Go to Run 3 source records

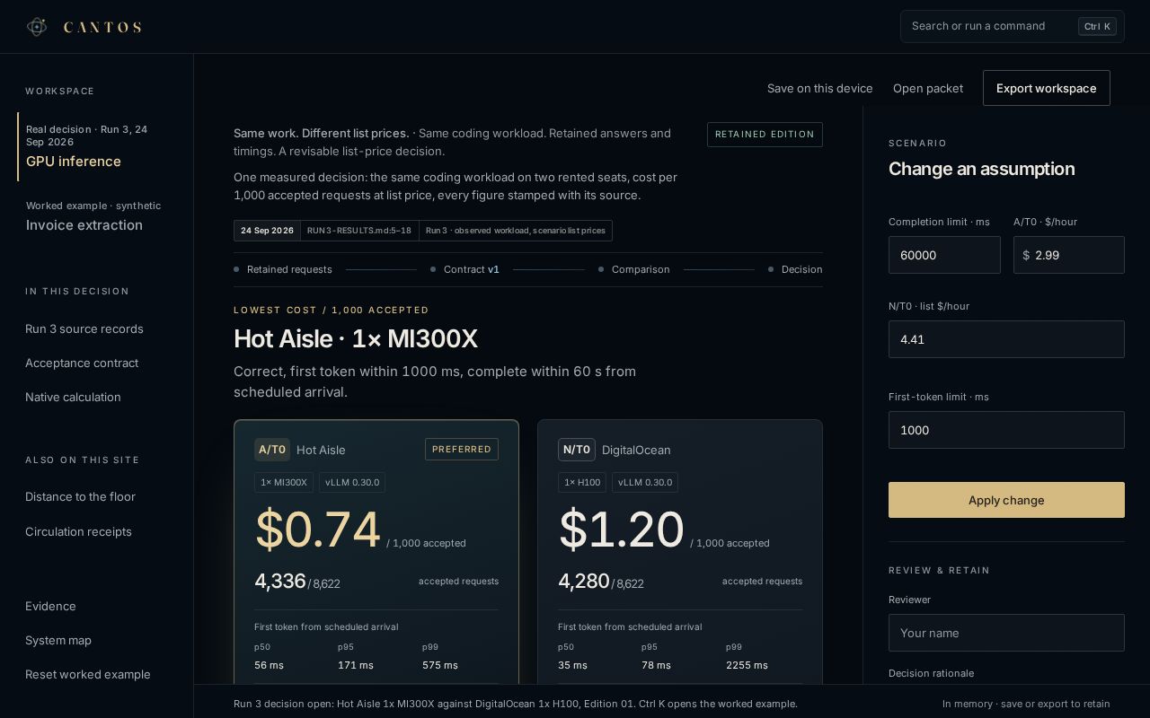tap(84, 328)
